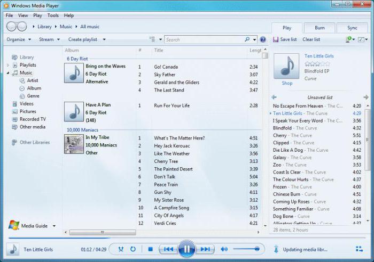Open the Stream dropdown
This screenshot has width=374, height=262.
pyautogui.click(x=49, y=39)
